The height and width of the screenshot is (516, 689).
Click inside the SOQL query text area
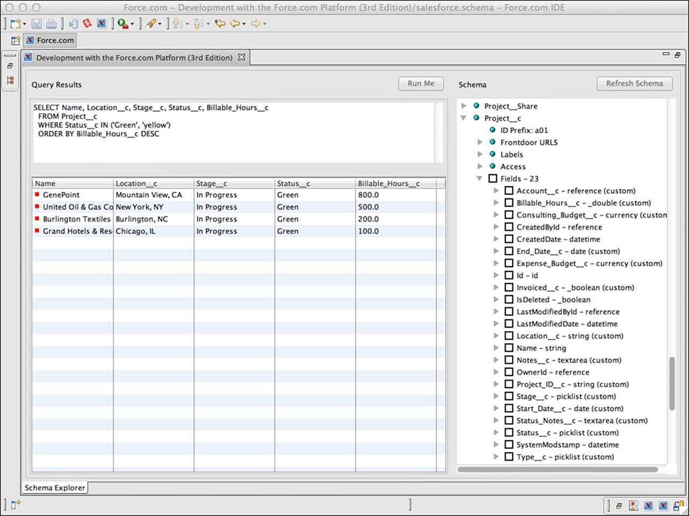234,132
